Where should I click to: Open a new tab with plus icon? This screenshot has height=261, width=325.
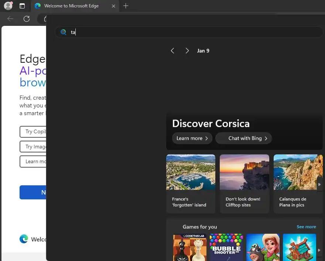pyautogui.click(x=126, y=6)
